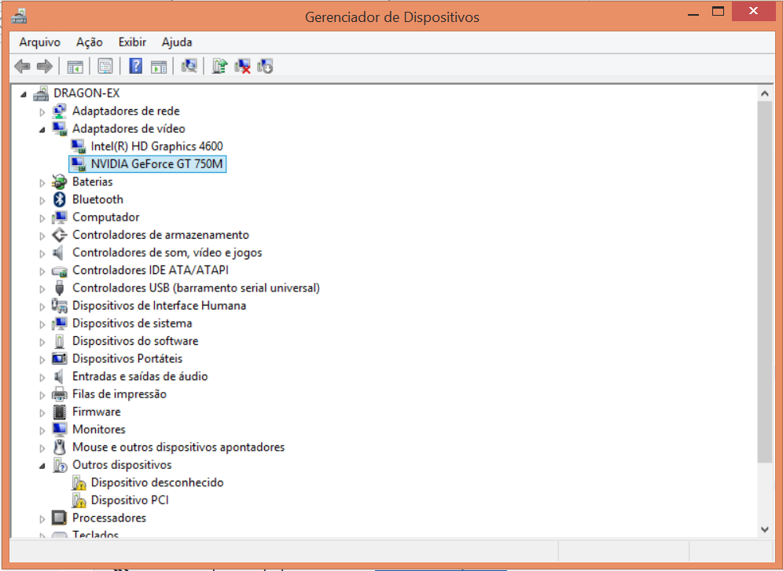Select NVIDIA GeForce GT 750M
The width and height of the screenshot is (783, 571).
click(x=156, y=163)
